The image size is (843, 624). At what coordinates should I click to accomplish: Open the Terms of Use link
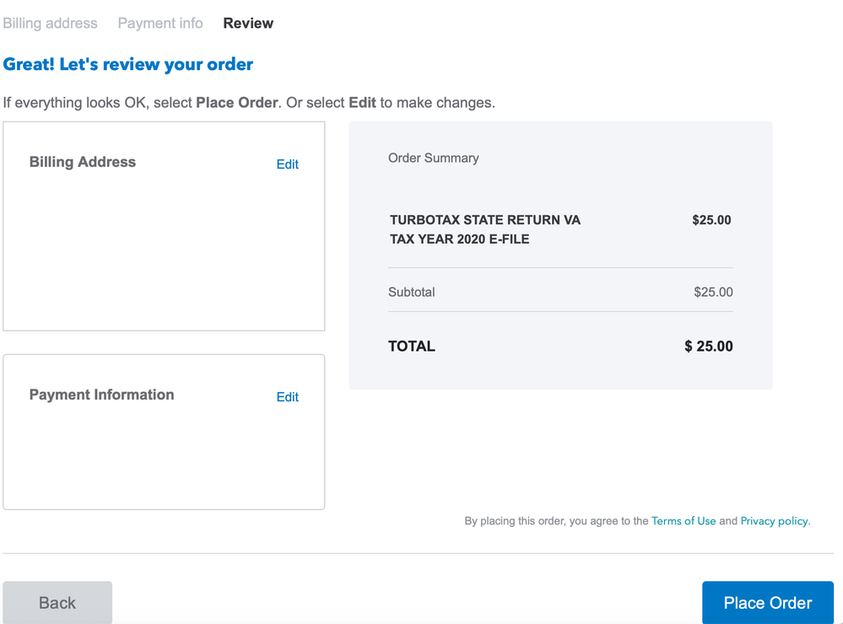pos(684,521)
